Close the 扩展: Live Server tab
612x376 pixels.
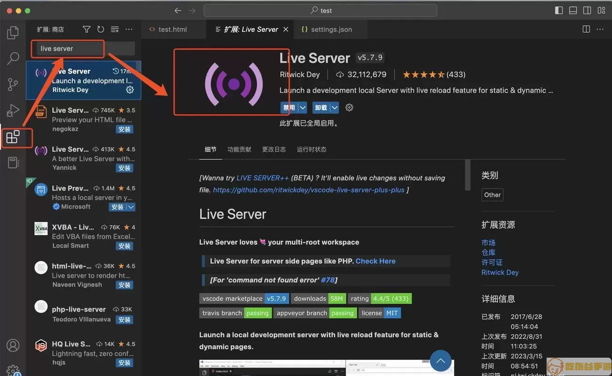coord(286,29)
